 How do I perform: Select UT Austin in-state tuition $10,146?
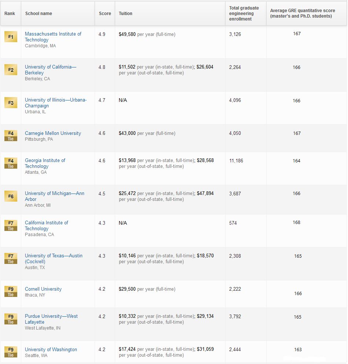(x=127, y=255)
